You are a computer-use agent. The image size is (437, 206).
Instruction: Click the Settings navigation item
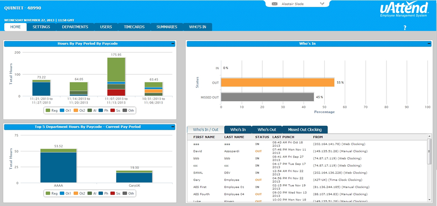click(41, 27)
